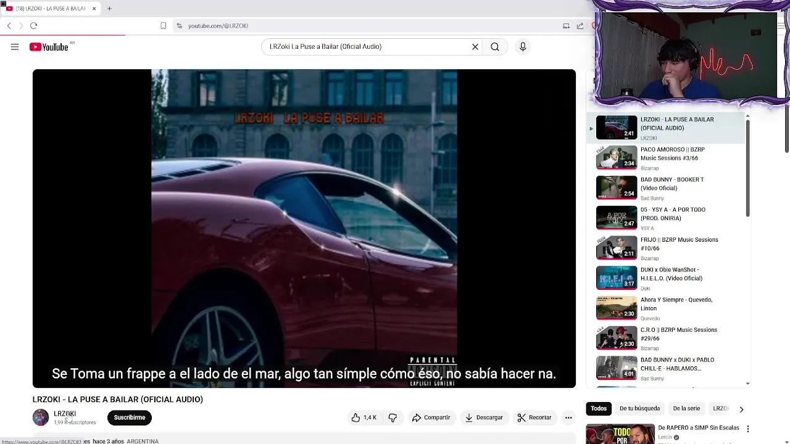
Task: Select current LRZOKI - LA PUSE A BAILAR playlist item
Action: click(665, 128)
